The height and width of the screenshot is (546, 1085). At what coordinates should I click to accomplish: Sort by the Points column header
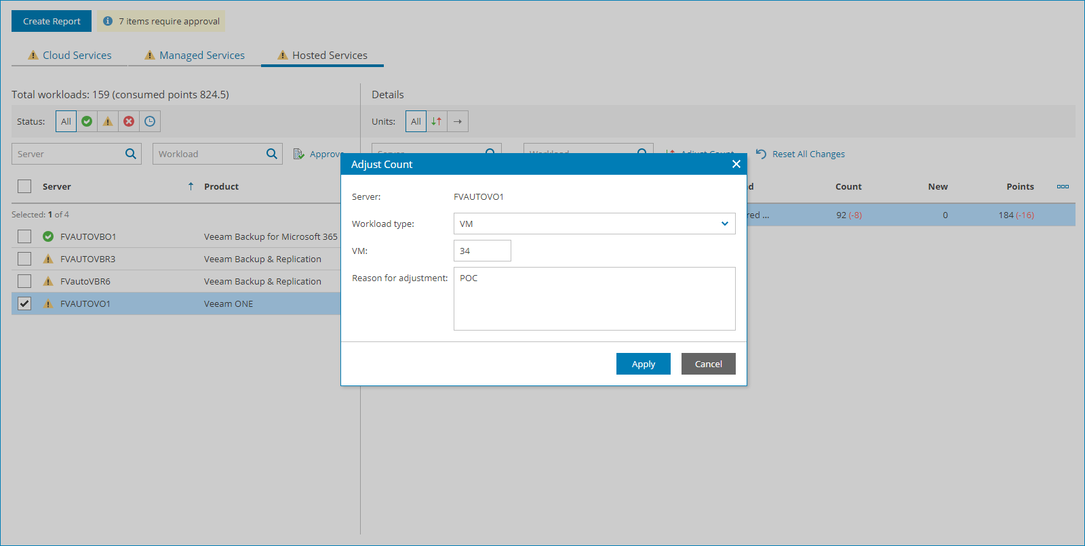pyautogui.click(x=1020, y=186)
